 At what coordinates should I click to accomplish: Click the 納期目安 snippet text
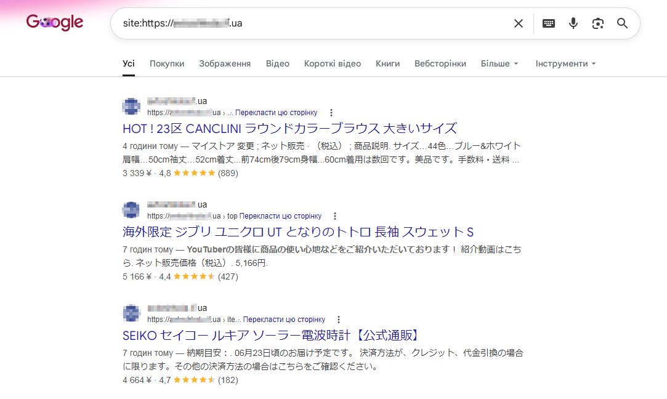coord(323,360)
